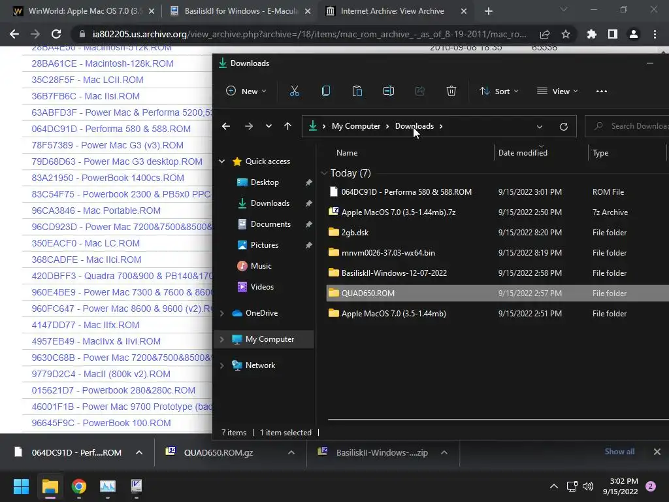Click the Paste icon in Explorer toolbar
The image size is (669, 502).
click(x=357, y=91)
